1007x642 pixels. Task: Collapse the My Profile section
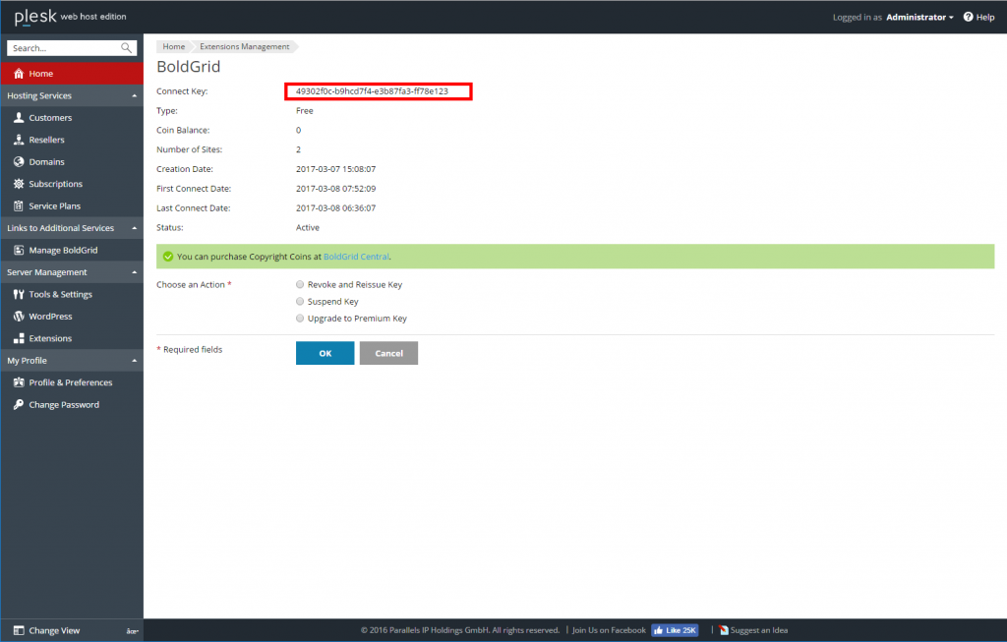click(x=134, y=361)
